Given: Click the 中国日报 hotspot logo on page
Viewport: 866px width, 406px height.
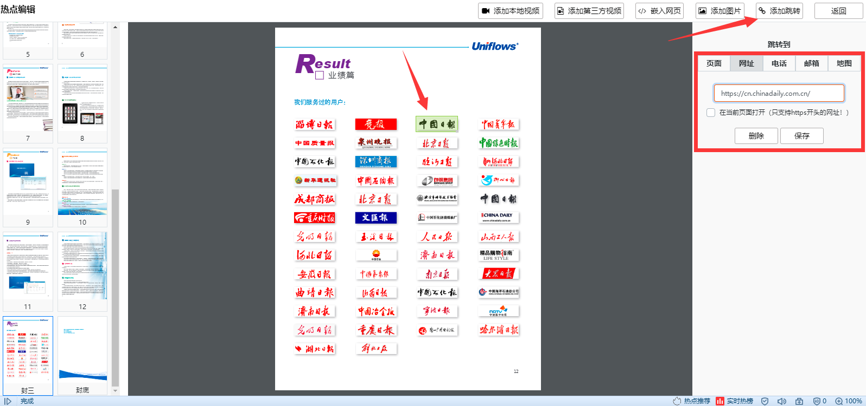Looking at the screenshot, I should (437, 124).
